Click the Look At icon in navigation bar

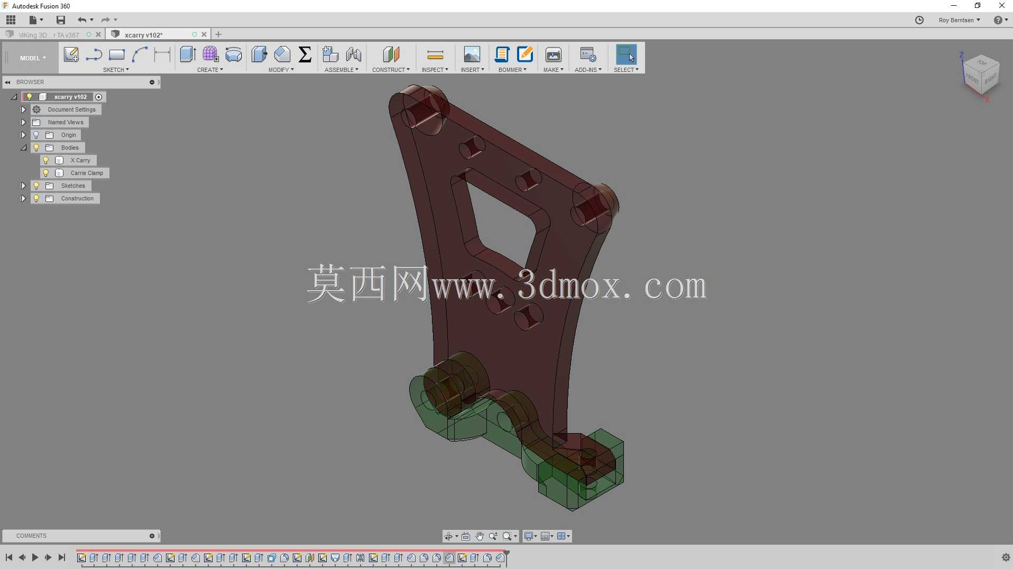click(466, 536)
